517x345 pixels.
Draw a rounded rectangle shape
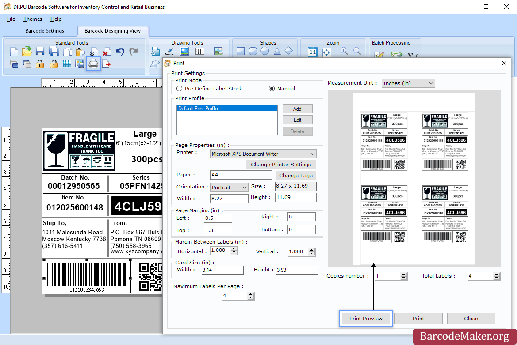coord(253,51)
